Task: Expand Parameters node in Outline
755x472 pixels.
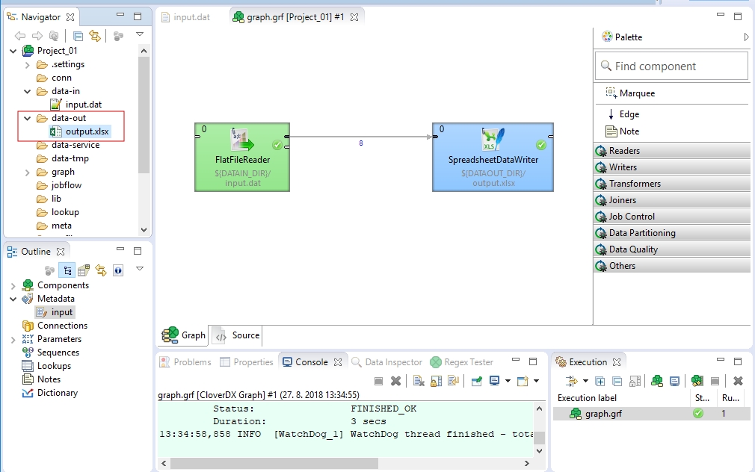Action: 13,340
